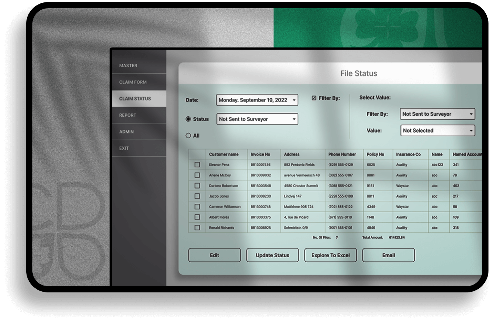This screenshot has height=322, width=494.
Task: Navigate to the Report section
Action: click(139, 115)
